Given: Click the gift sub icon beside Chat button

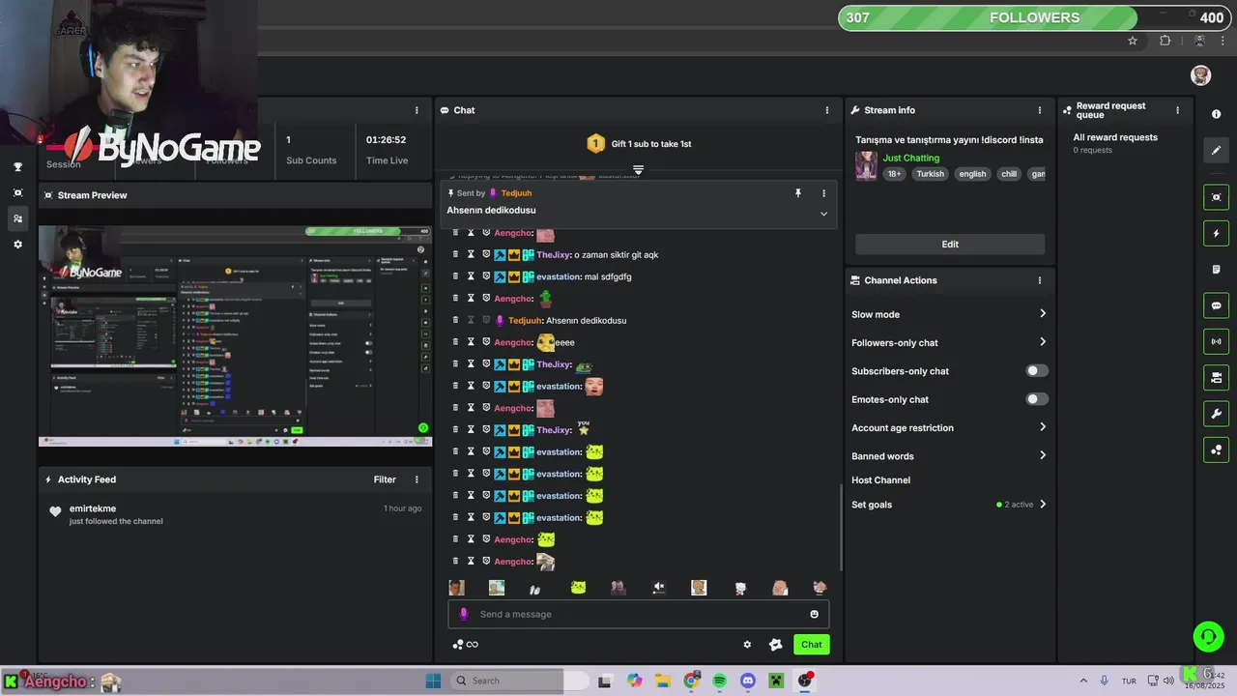Looking at the screenshot, I should (775, 645).
